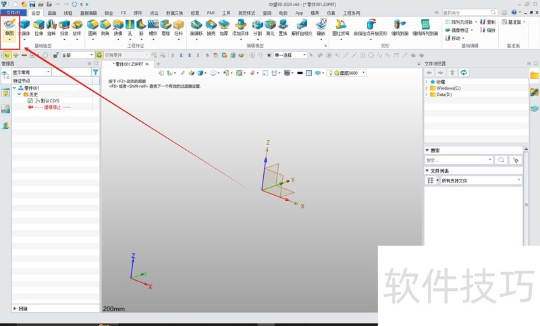540x326 pixels.
Task: Select the 镶嵌 (Inlay) tool
Action: point(321,26)
